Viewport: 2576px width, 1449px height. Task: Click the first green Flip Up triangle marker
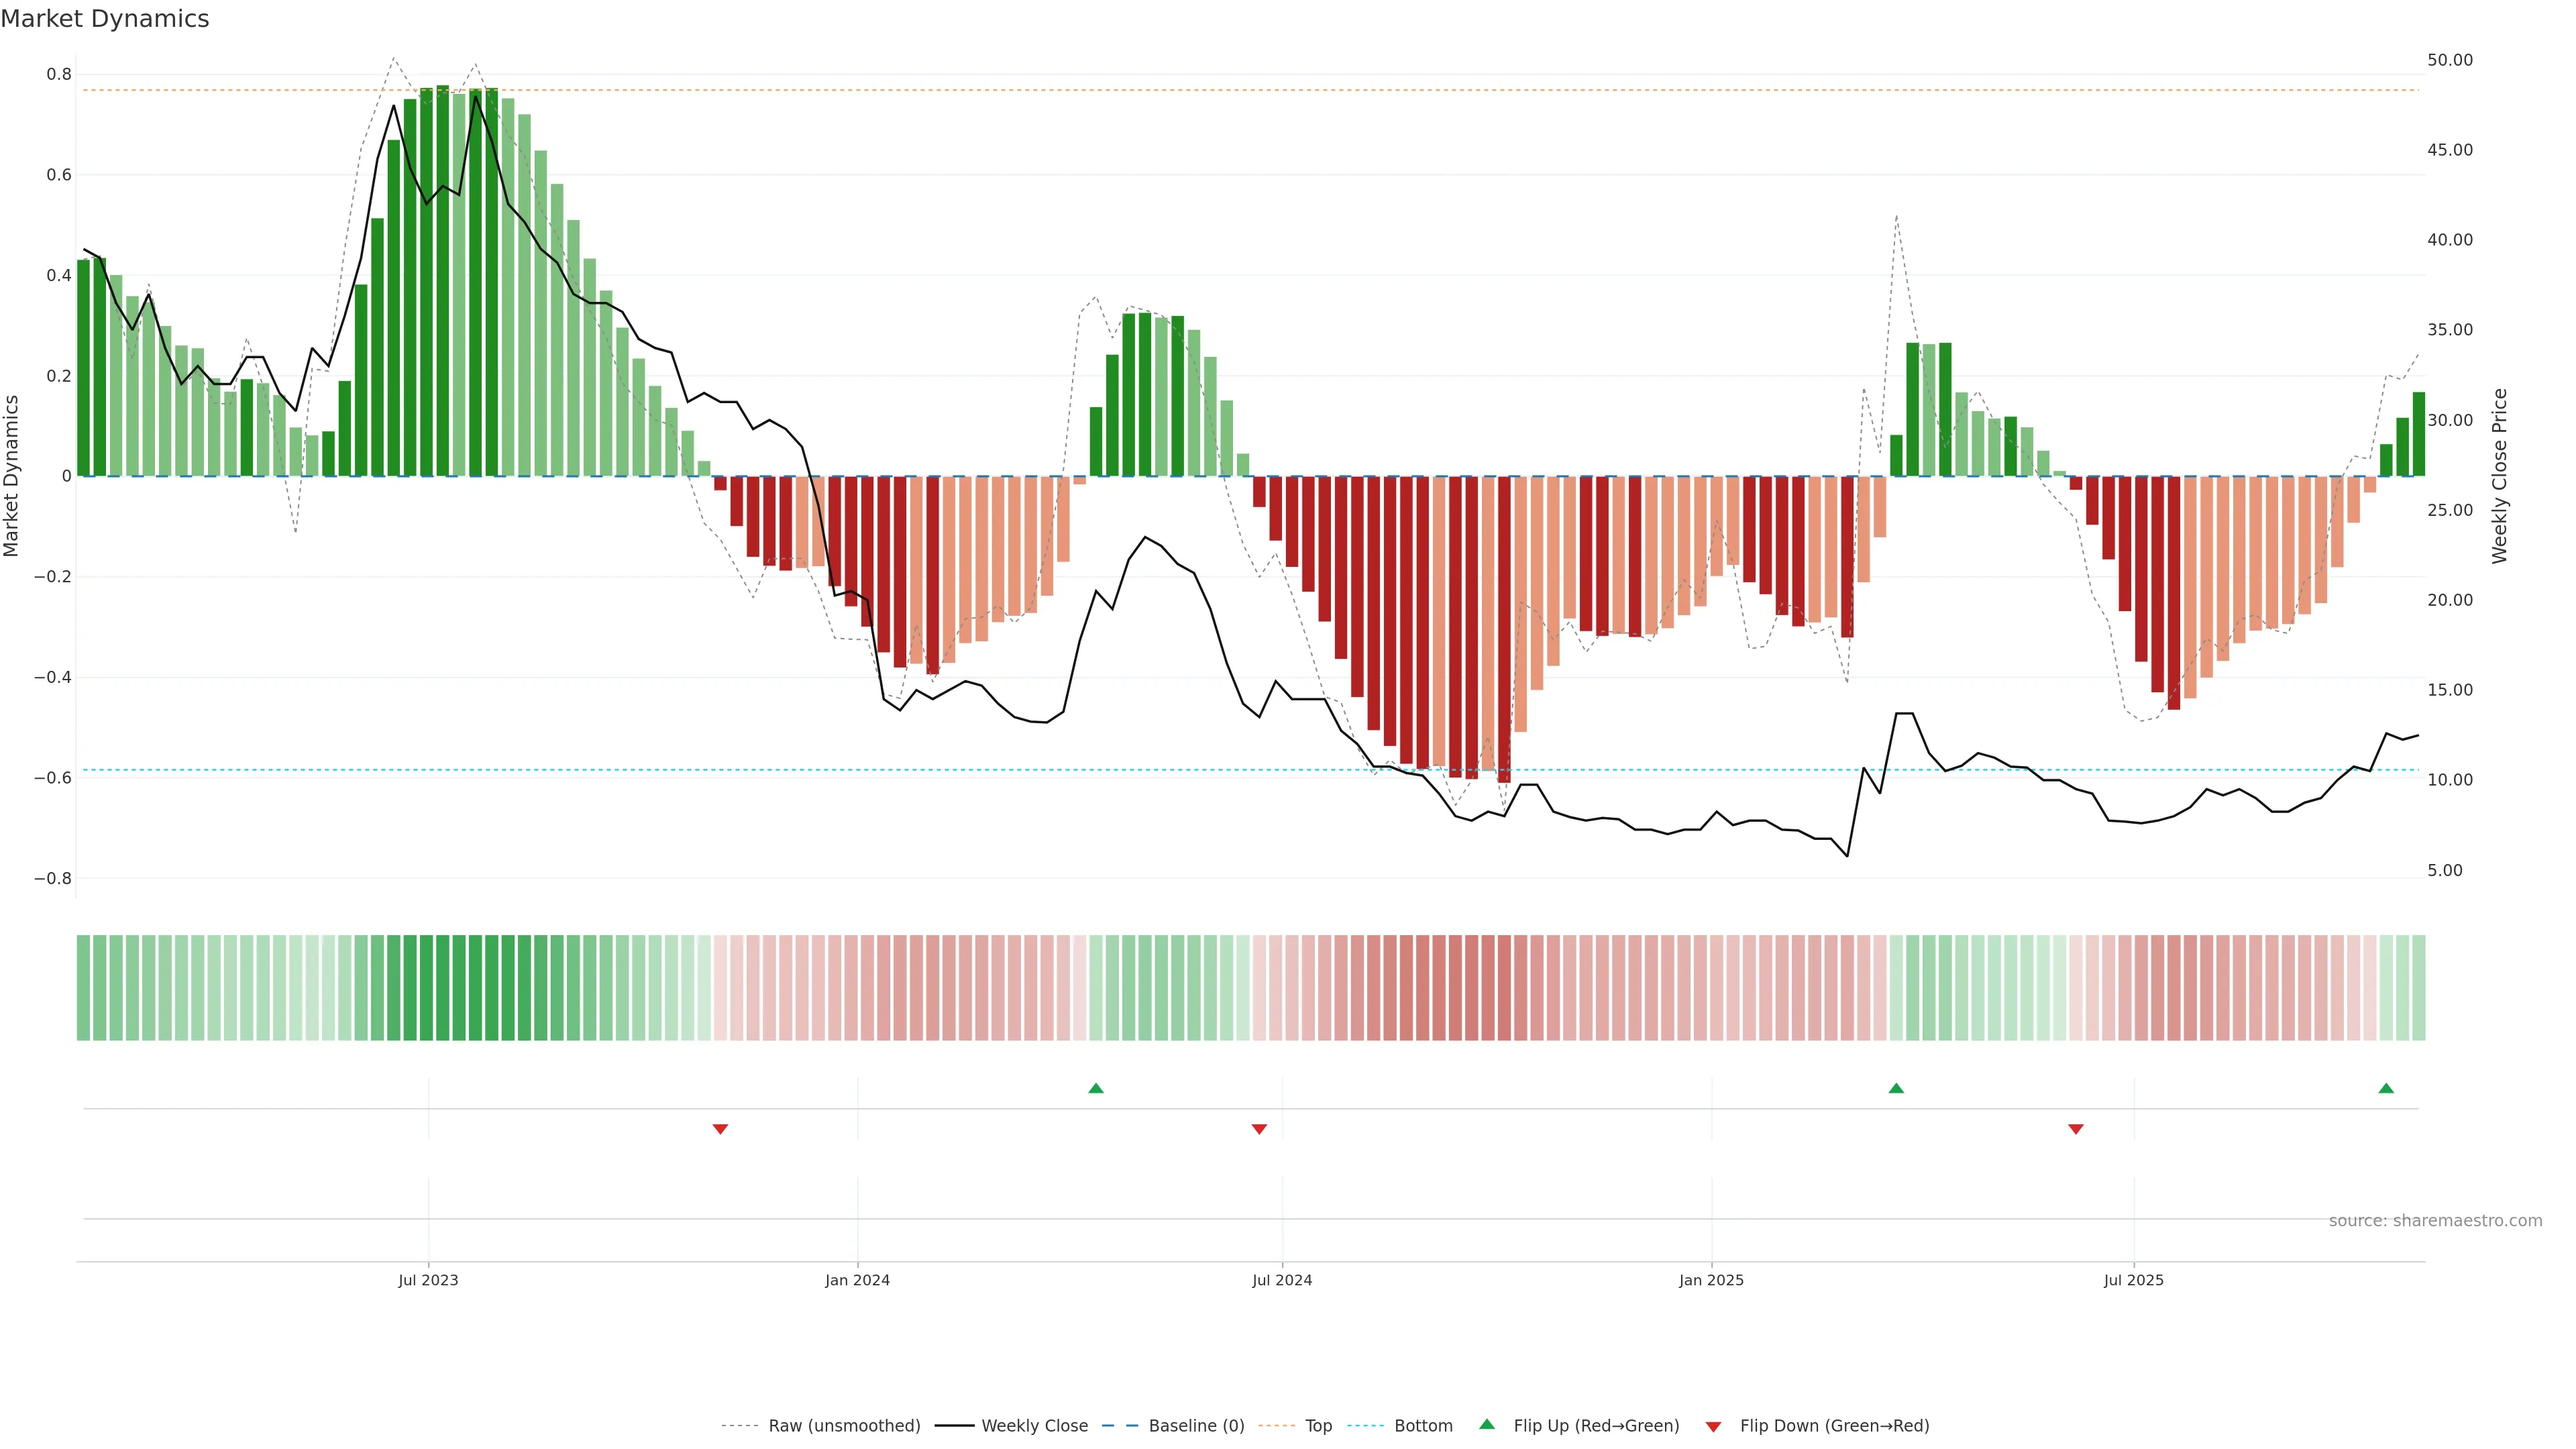[x=1095, y=1088]
